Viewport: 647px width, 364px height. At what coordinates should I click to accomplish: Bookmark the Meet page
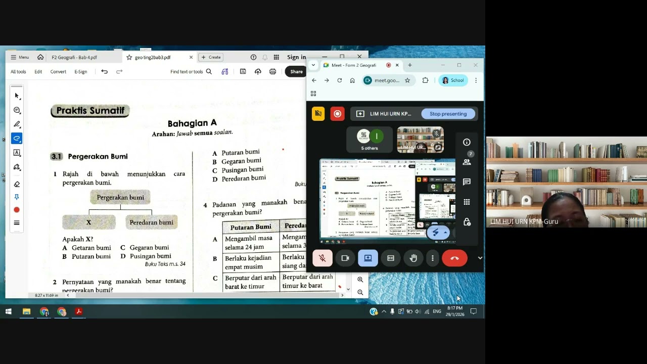click(407, 80)
